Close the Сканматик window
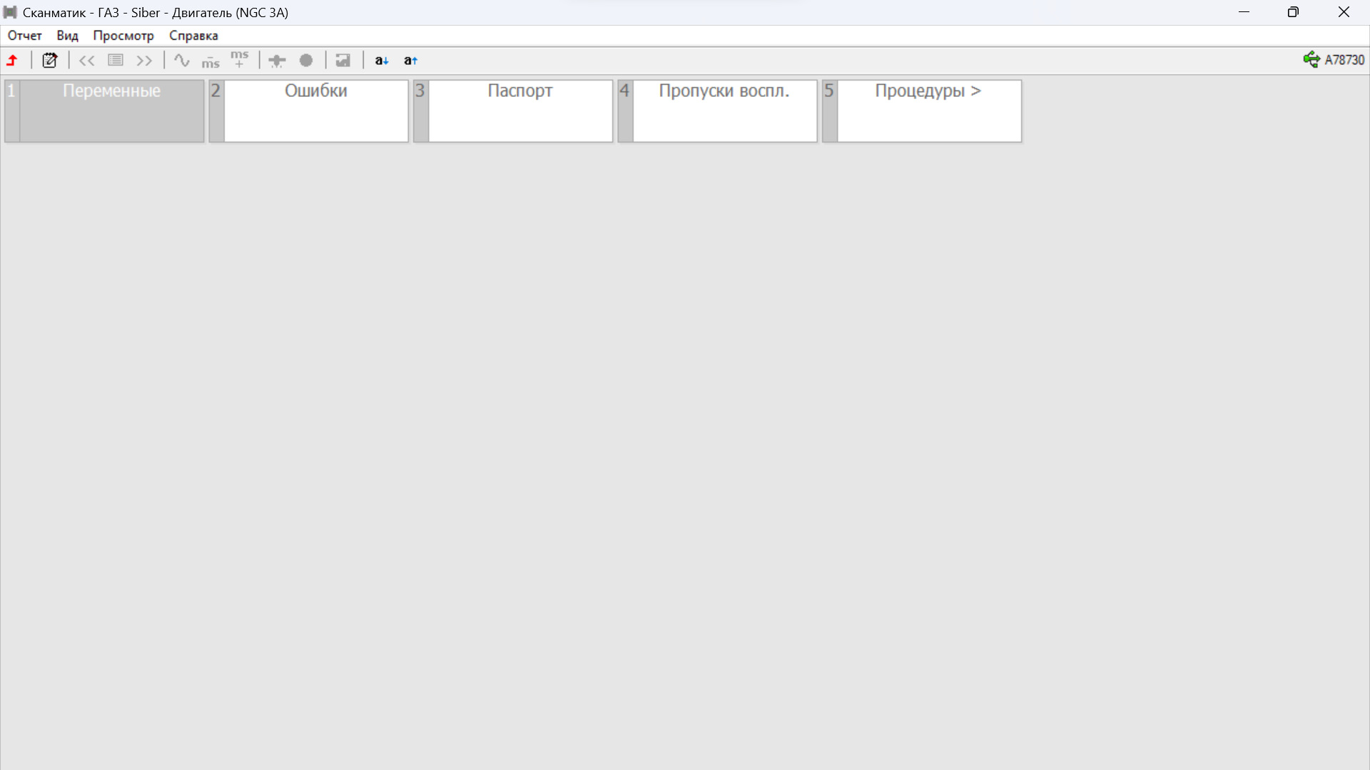 (1344, 12)
